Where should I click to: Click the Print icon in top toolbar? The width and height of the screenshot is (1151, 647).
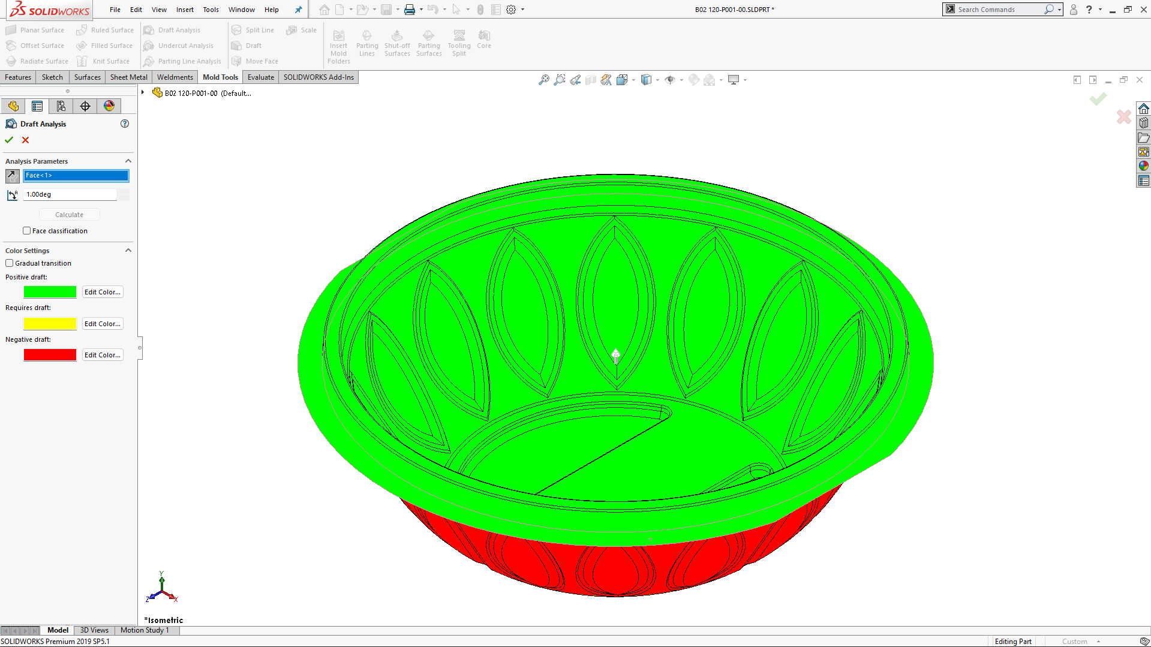click(410, 10)
